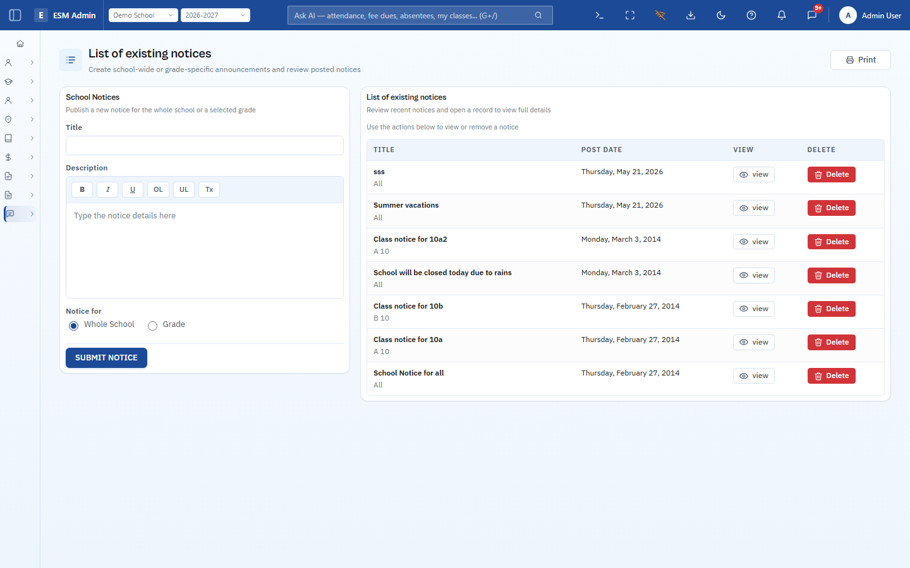View the School Notice for all

(754, 376)
